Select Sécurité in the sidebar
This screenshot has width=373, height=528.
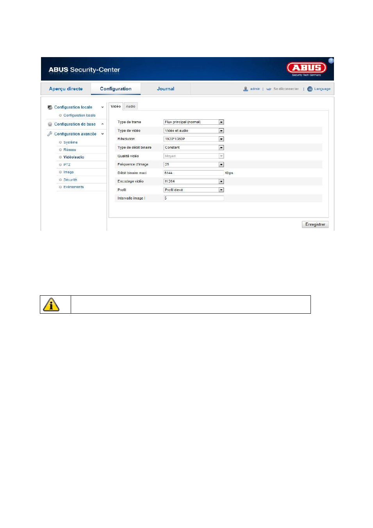[70, 180]
